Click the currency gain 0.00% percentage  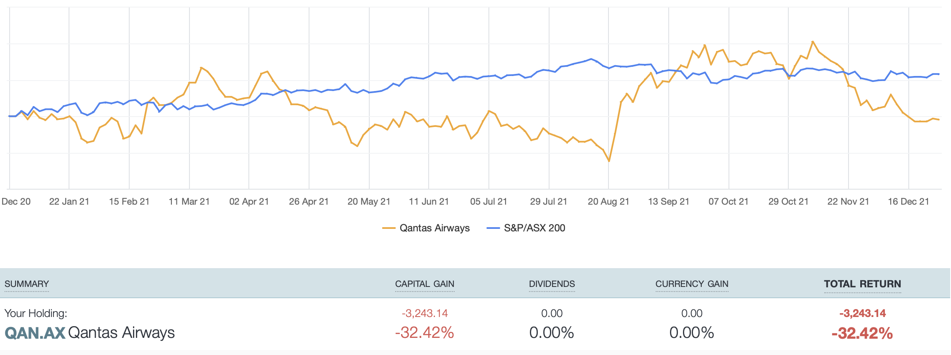click(692, 333)
